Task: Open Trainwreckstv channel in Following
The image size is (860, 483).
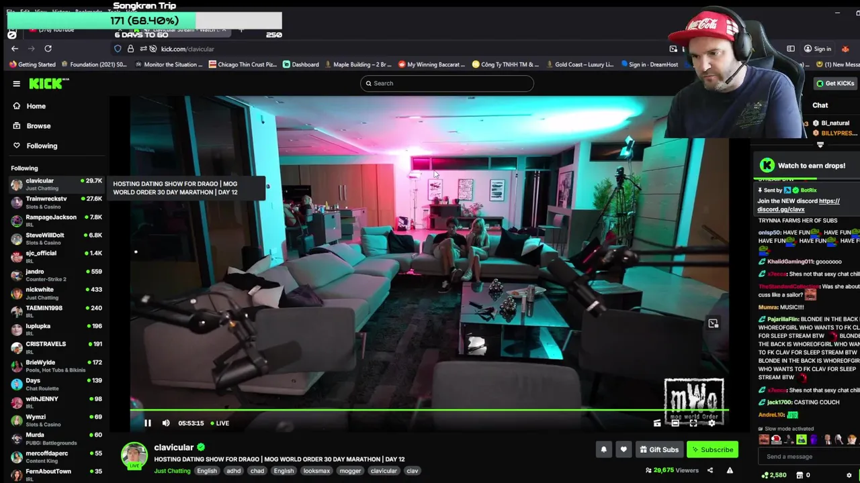Action: coord(56,202)
